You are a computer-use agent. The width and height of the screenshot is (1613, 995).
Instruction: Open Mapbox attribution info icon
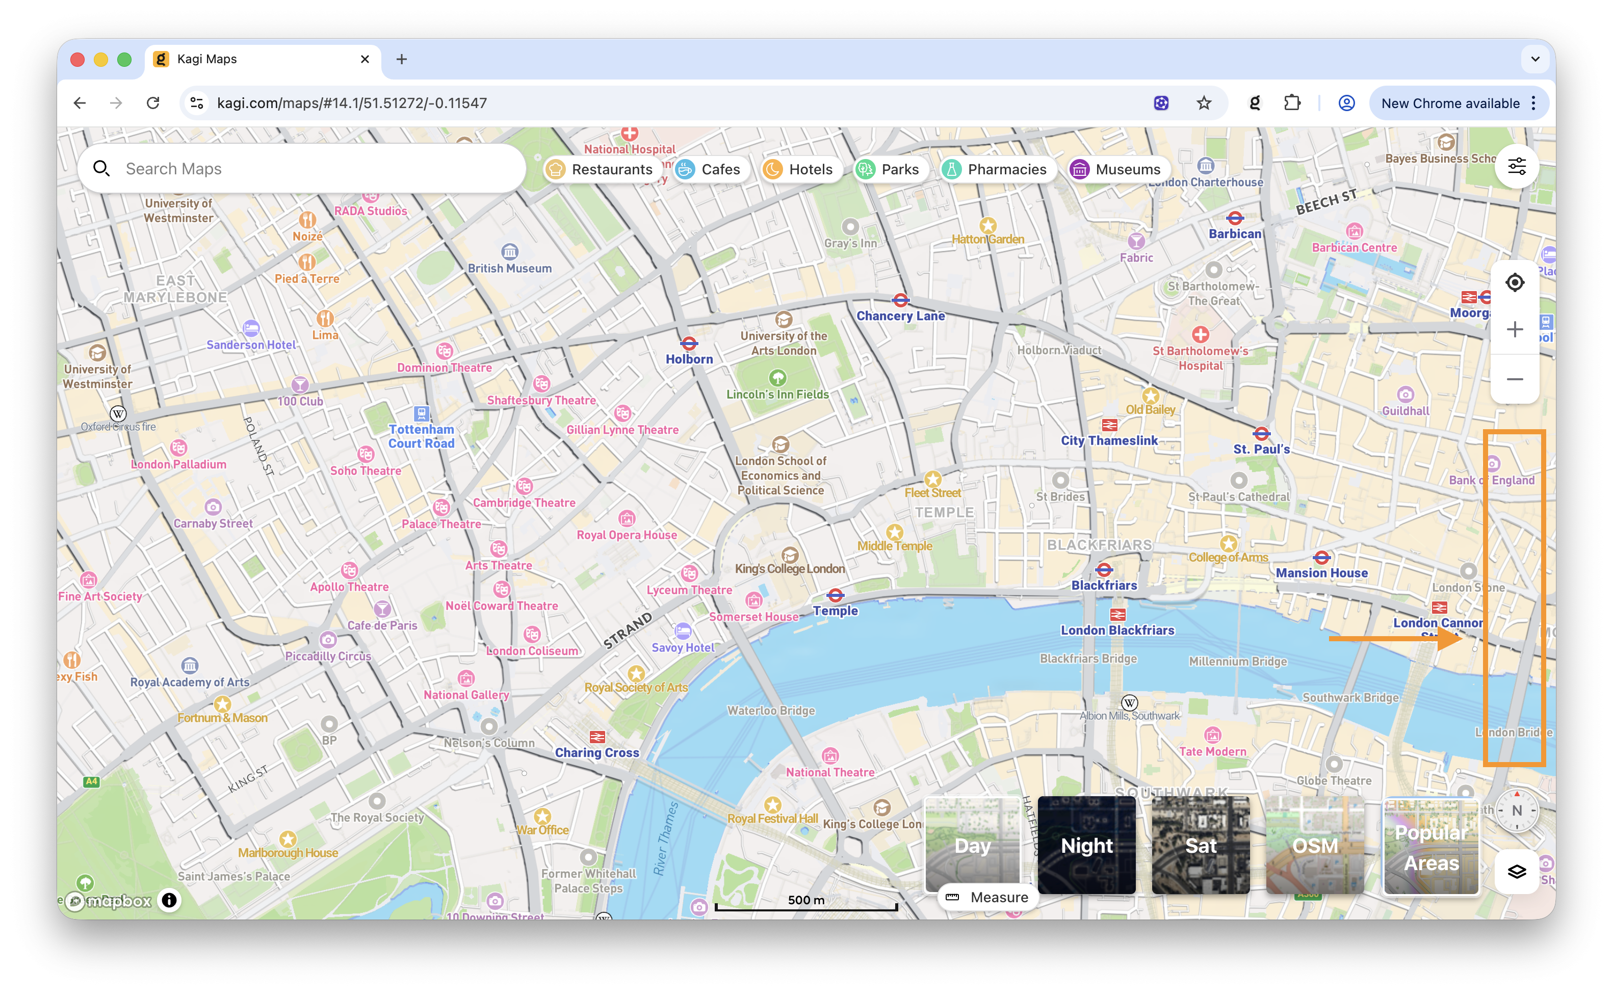point(169,900)
